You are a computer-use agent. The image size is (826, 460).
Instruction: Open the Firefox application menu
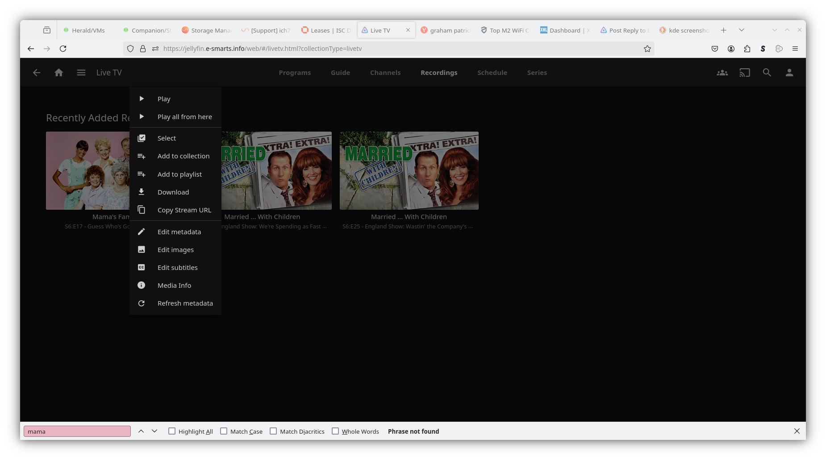click(x=795, y=49)
